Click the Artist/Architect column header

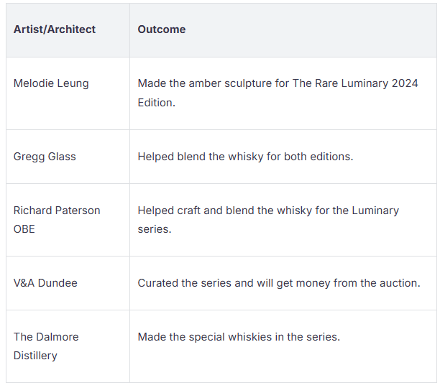(55, 29)
